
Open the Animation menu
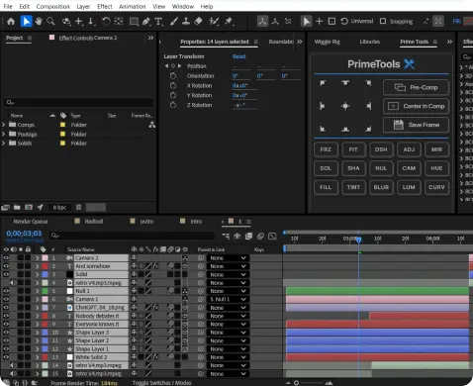click(133, 6)
